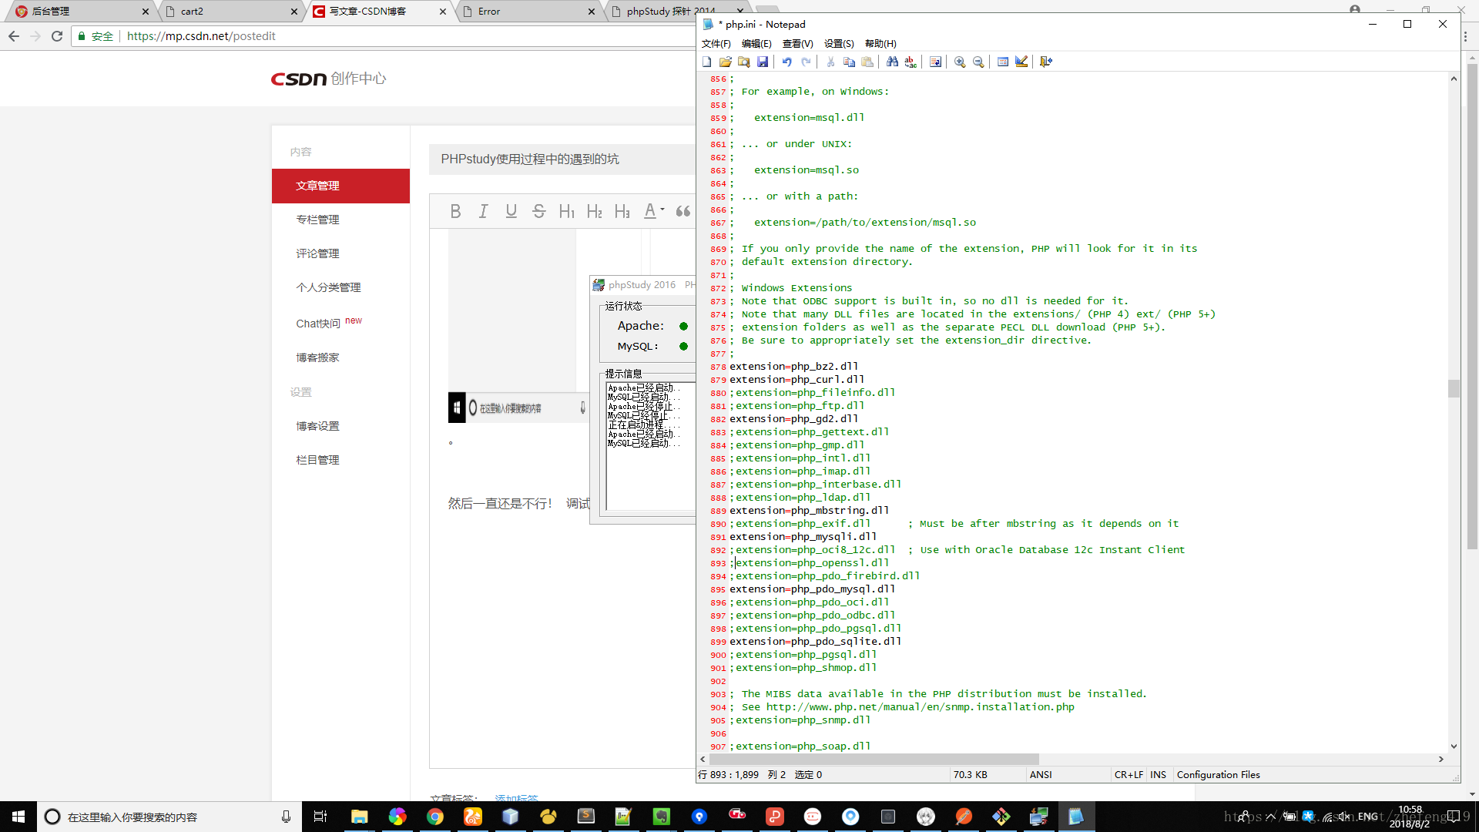Insert blockquote with the quote icon
Image resolution: width=1479 pixels, height=832 pixels.
pyautogui.click(x=682, y=211)
